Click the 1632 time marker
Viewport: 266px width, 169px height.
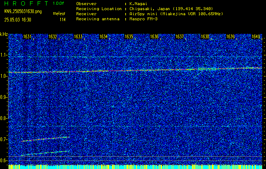pos(52,37)
